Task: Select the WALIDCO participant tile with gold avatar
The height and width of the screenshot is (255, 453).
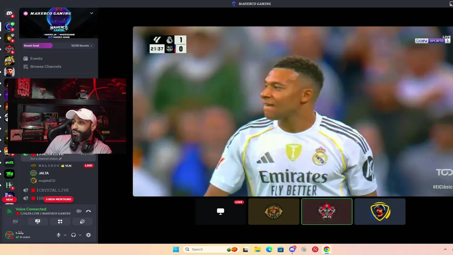Action: pyautogui.click(x=274, y=211)
